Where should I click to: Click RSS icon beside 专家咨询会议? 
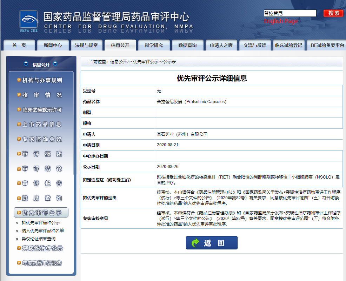[19, 139]
